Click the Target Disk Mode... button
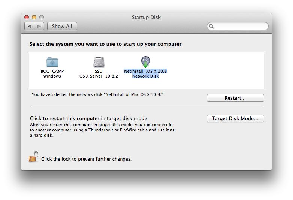Screen dimensions: 293x200 pos(235,119)
